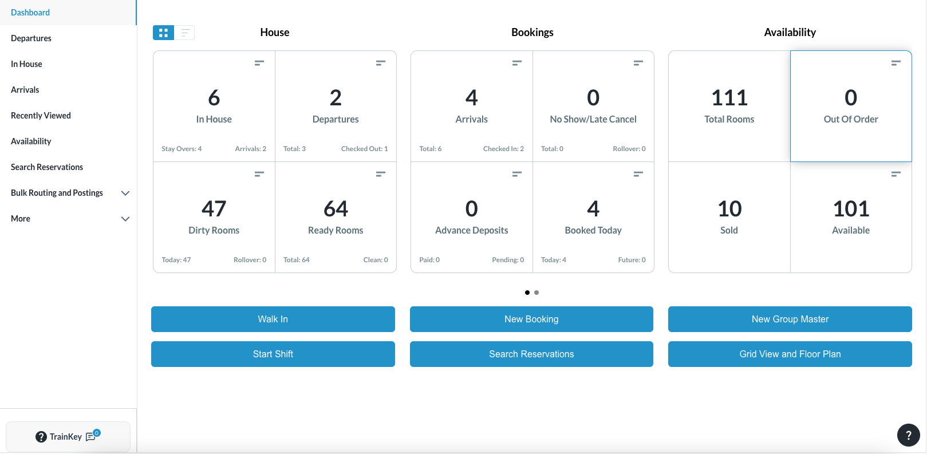Open Availability in the sidebar
This screenshot has width=927, height=454.
(31, 141)
